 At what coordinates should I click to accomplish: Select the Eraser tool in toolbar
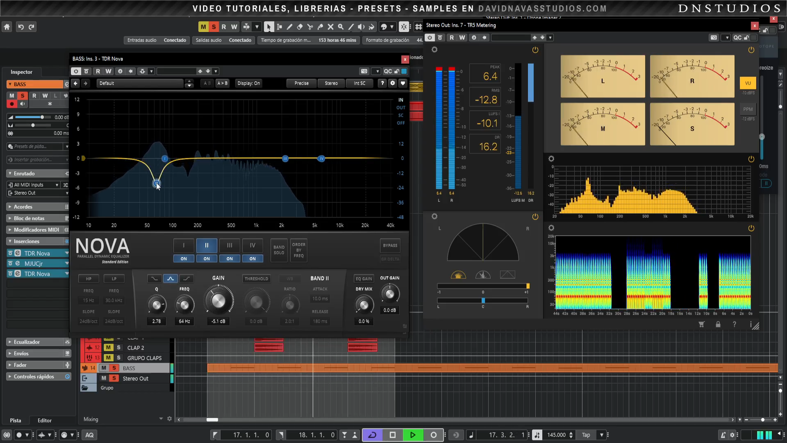[x=300, y=27]
